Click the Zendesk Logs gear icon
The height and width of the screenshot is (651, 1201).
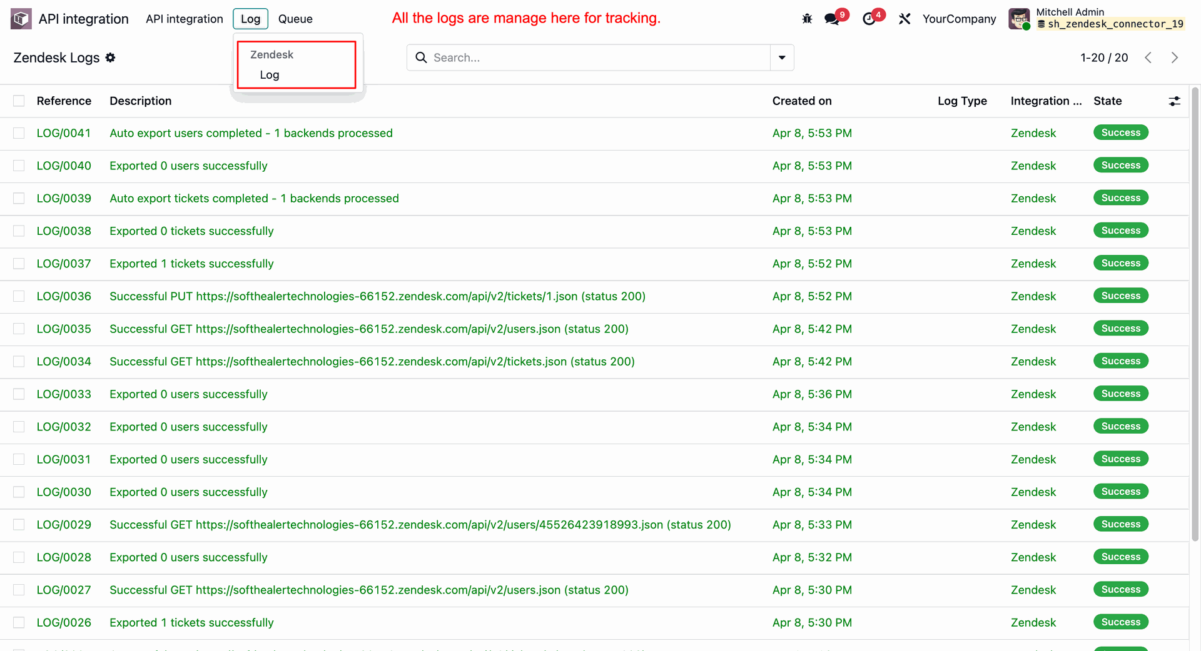pyautogui.click(x=111, y=57)
